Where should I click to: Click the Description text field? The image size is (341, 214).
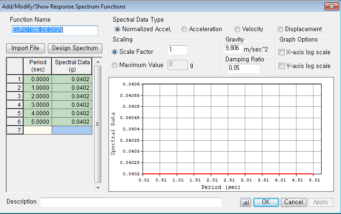pos(131,202)
